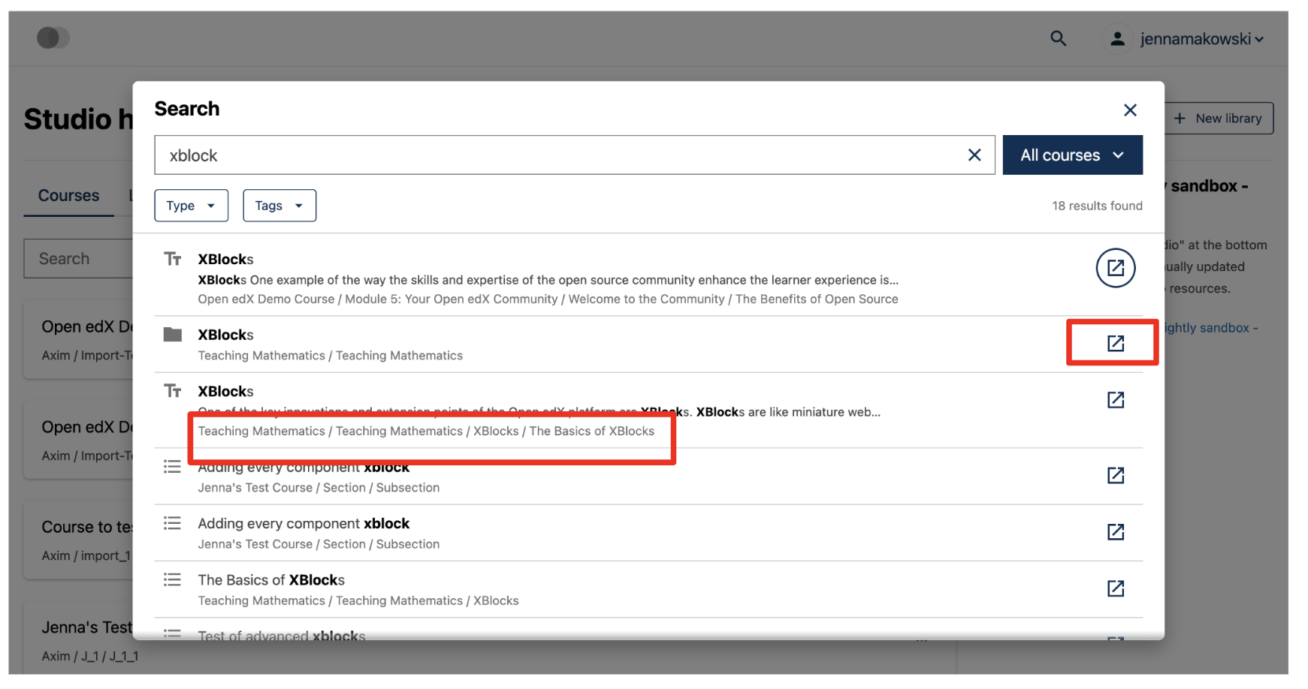Click the New library button

[x=1219, y=119]
